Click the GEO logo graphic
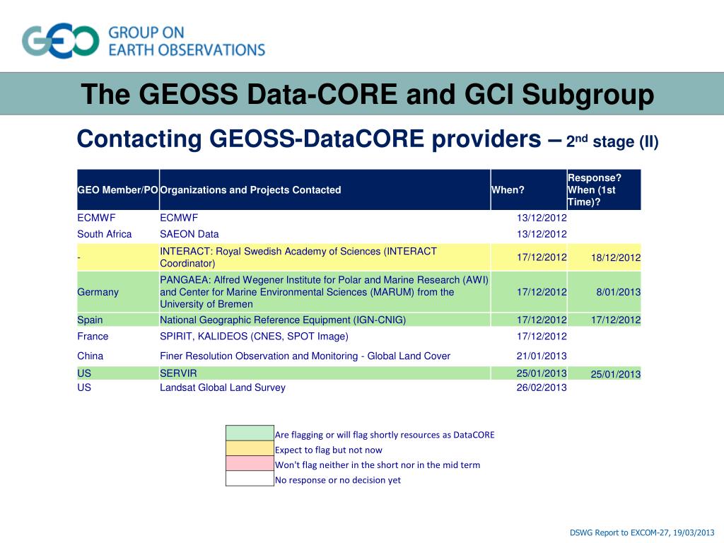Screen dimensions: 724x543 [x=61, y=40]
